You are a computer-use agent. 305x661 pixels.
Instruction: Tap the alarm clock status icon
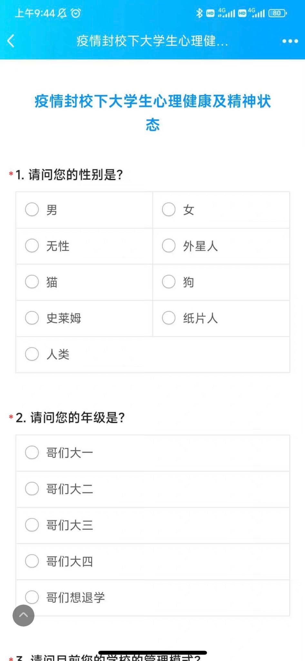point(76,13)
